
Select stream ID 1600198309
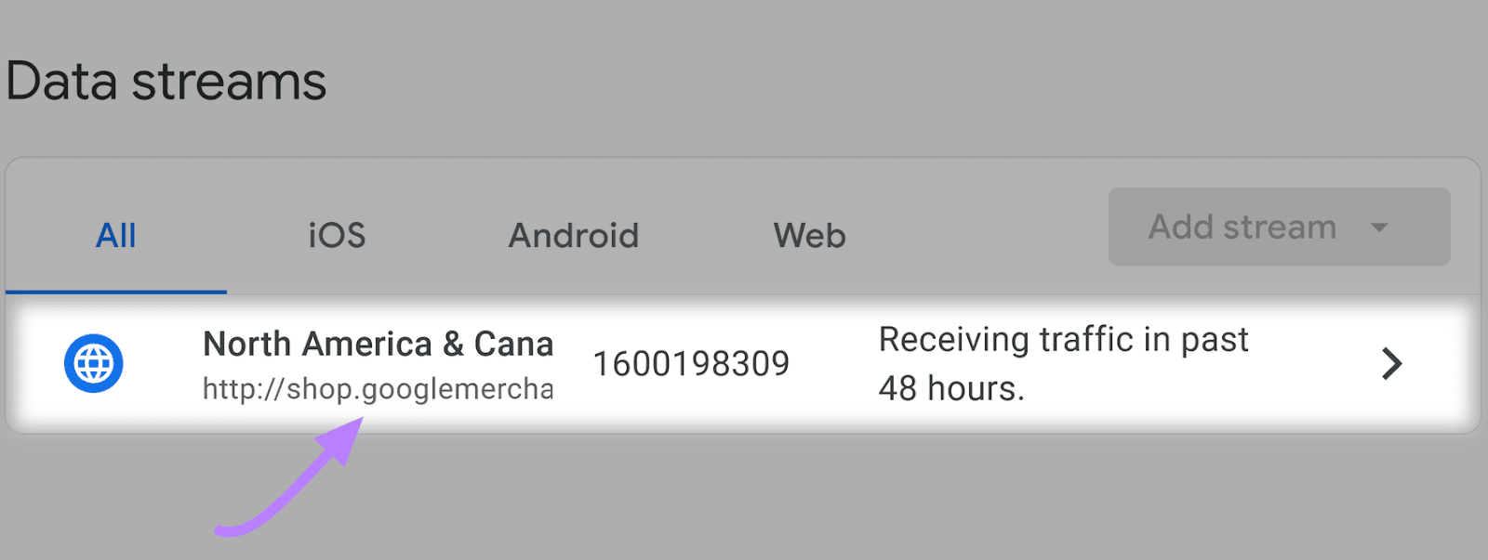pyautogui.click(x=691, y=364)
